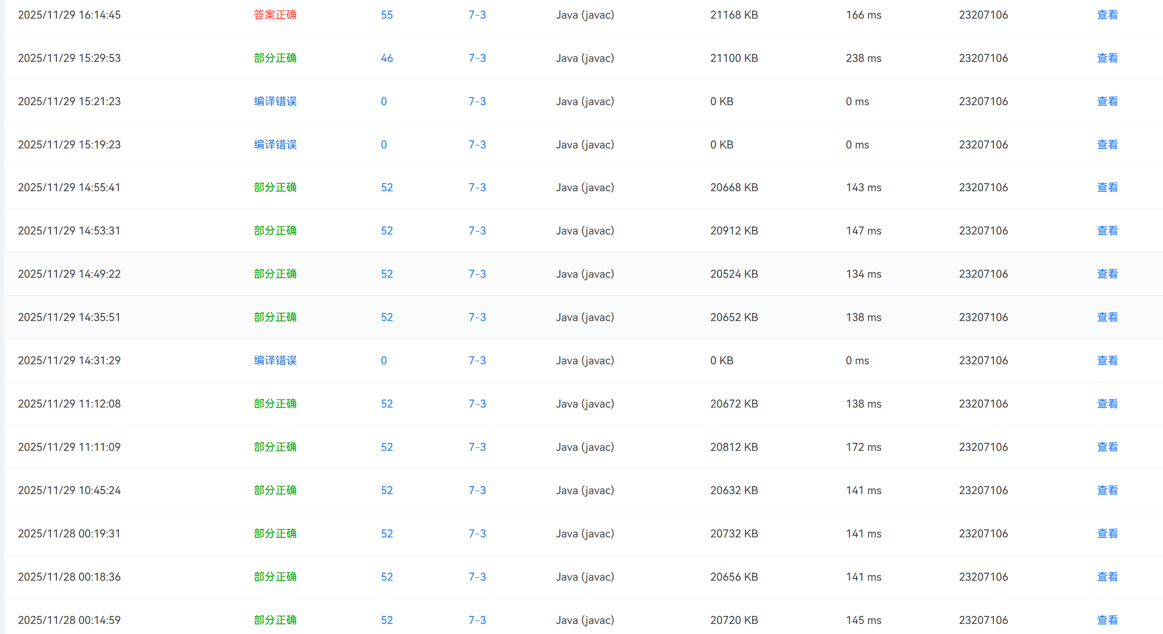View the 15:21:23 编译错误 submission

click(1107, 102)
